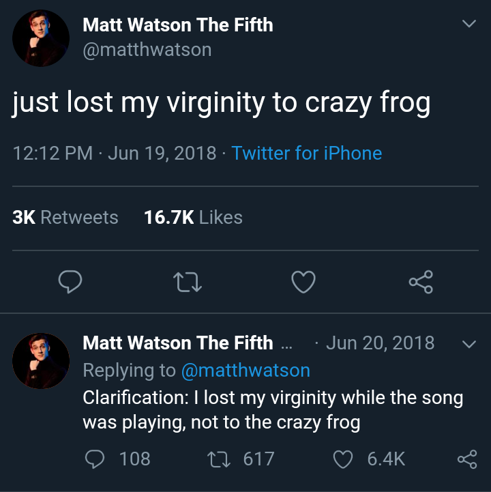The width and height of the screenshot is (491, 492).
Task: Retweet the main tweet
Action: coord(187,282)
